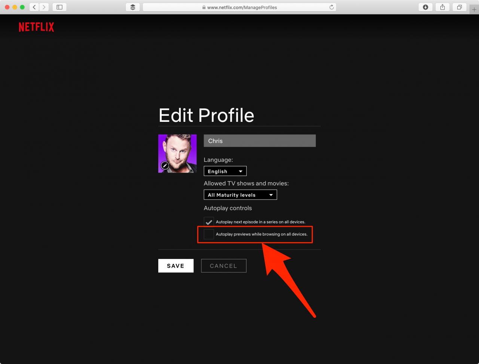Show Safari sidebar
The height and width of the screenshot is (364, 479).
click(60, 7)
